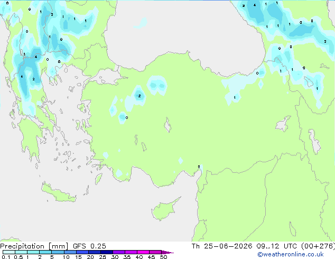Click the 'GFS 0.25' model label
Viewport: 335px width, 259px height.
[x=89, y=246]
